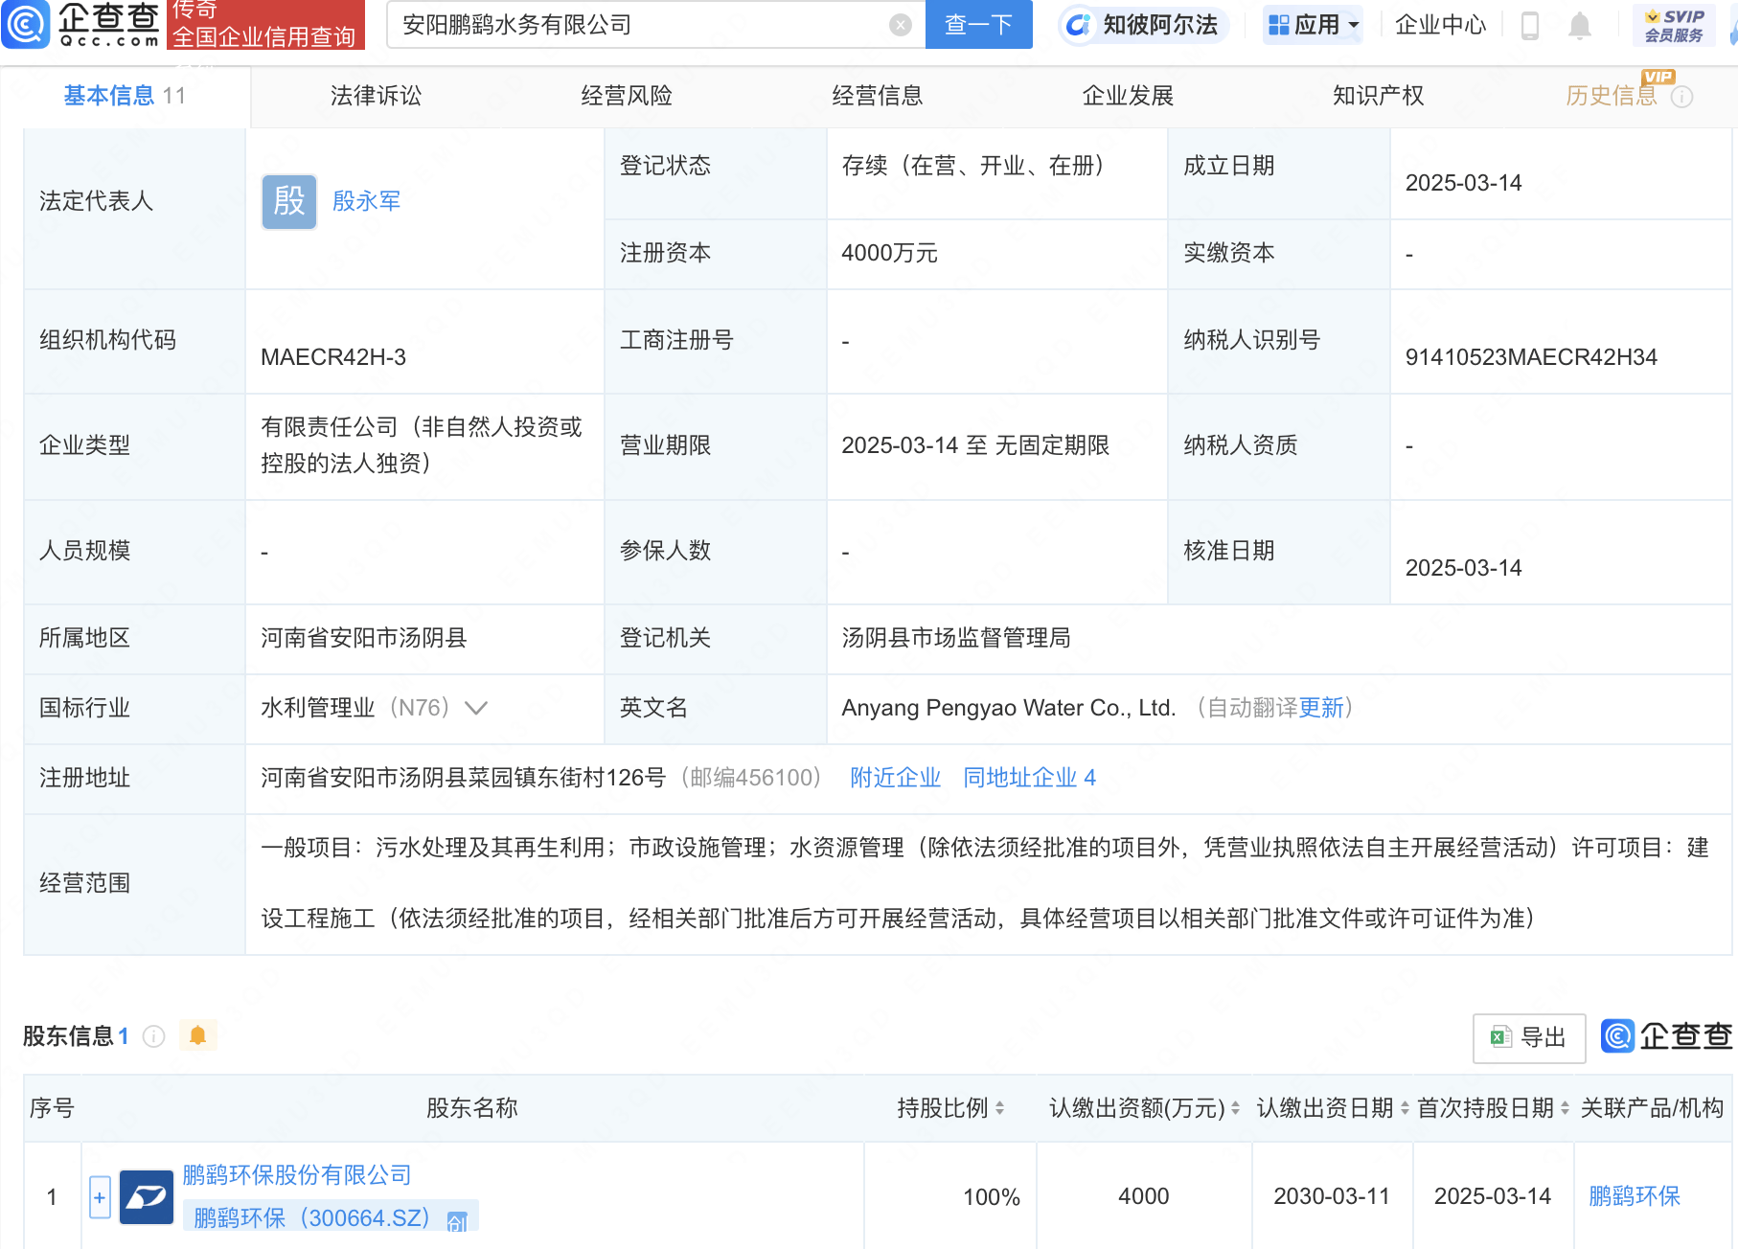Open the 经营信息 tab

[x=878, y=96]
